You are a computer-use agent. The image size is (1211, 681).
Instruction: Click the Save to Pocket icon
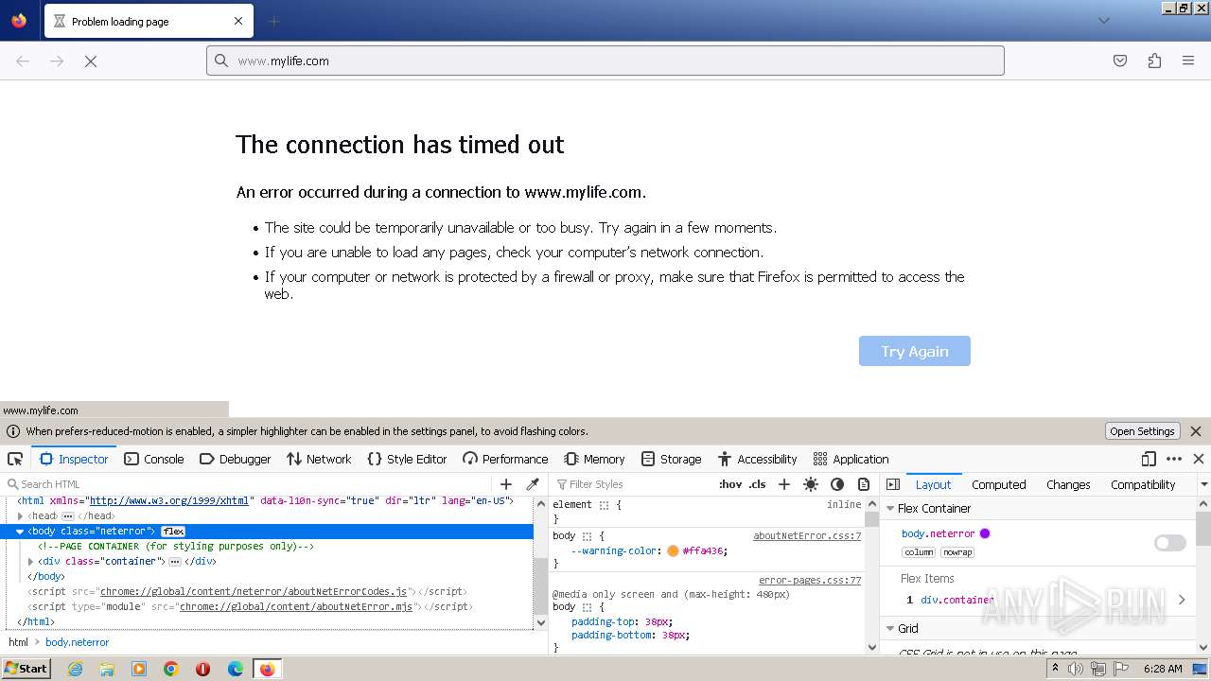click(x=1120, y=61)
